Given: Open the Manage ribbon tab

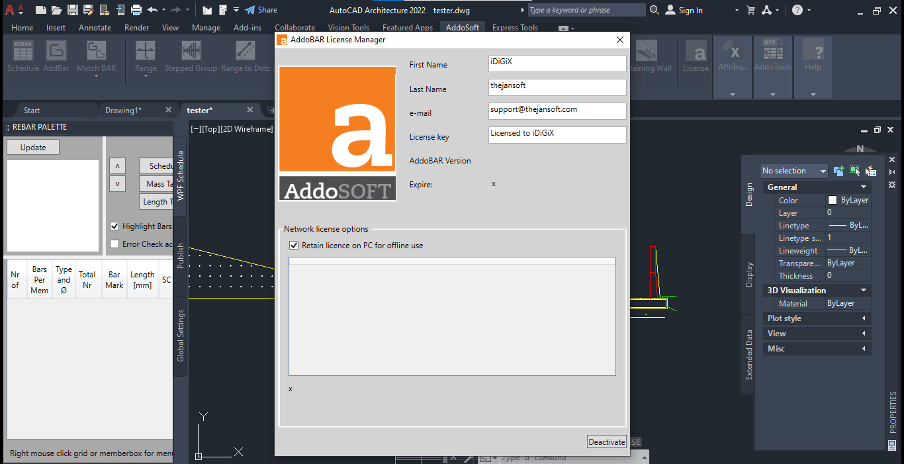Looking at the screenshot, I should (x=206, y=28).
